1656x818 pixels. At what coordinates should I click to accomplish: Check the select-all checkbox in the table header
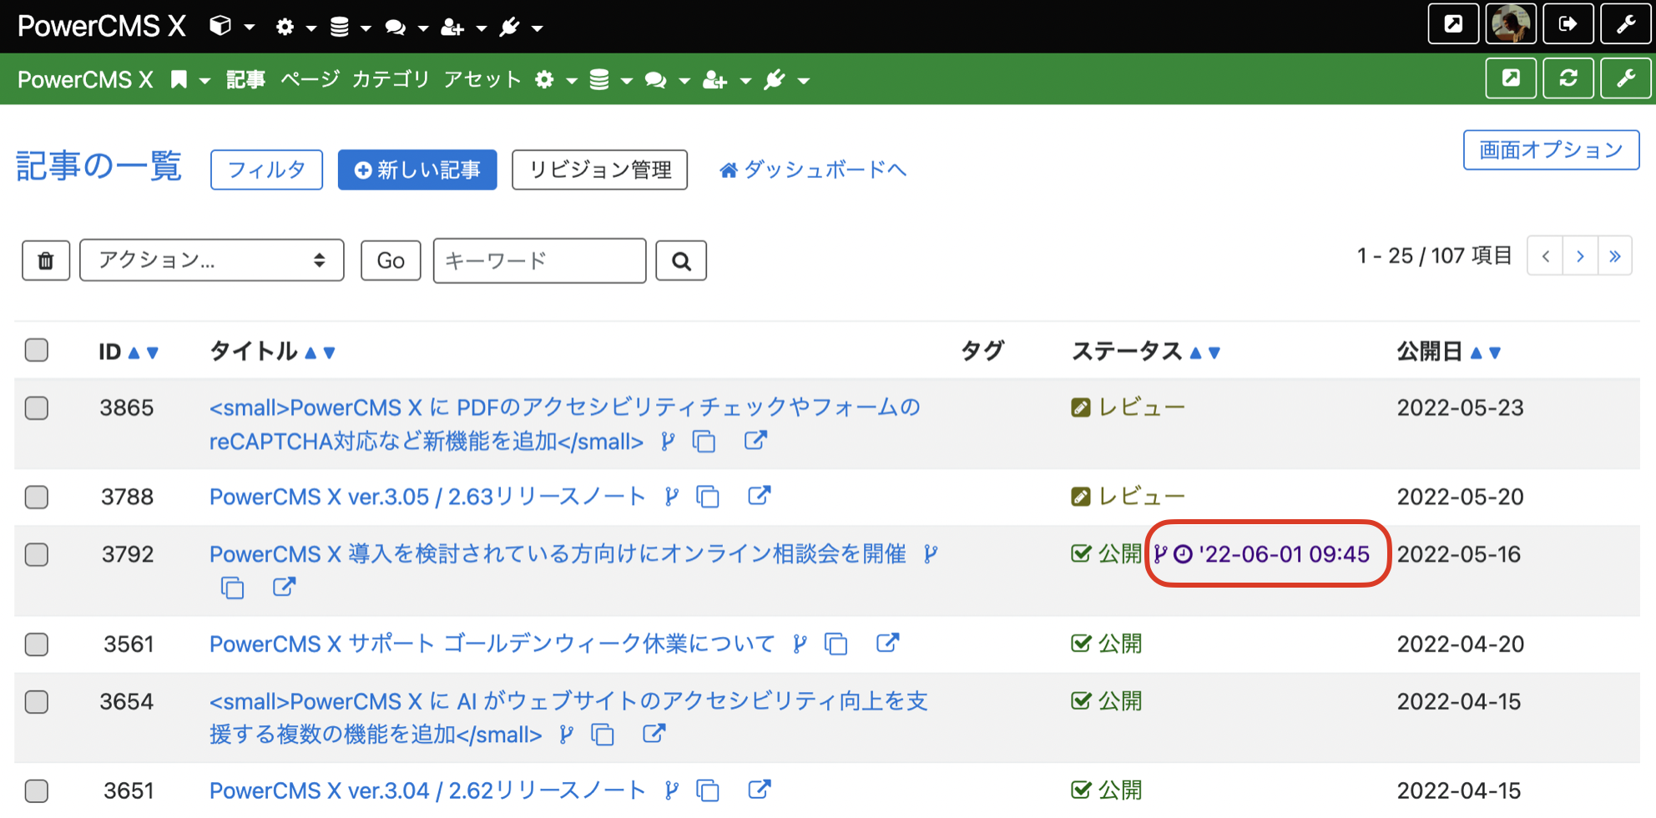(x=36, y=351)
